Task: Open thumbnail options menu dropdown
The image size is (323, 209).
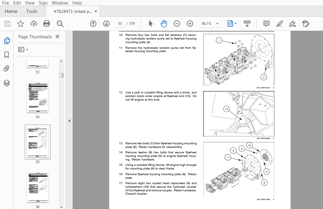Action: [x=23, y=50]
